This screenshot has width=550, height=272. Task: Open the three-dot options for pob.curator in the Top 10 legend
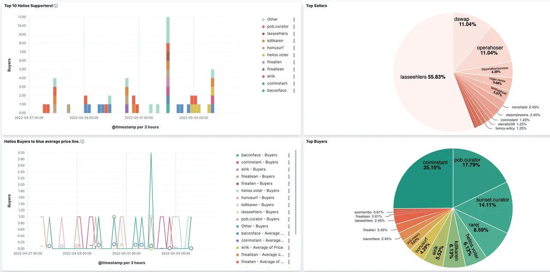(x=294, y=27)
